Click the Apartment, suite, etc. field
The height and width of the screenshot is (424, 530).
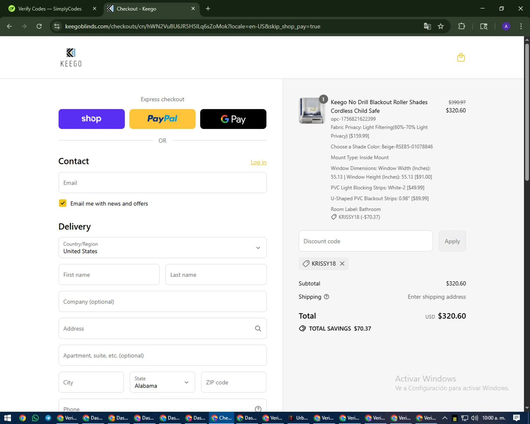[163, 355]
